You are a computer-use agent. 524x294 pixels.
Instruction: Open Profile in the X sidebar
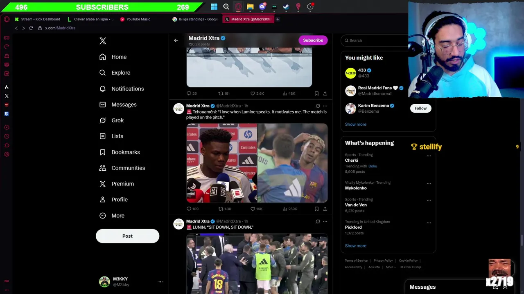(113, 200)
